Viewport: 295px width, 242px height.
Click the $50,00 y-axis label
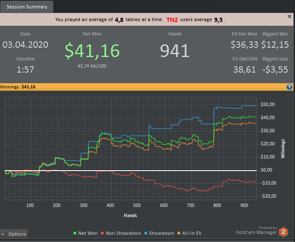268,105
